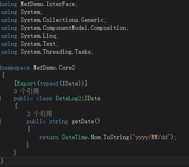Screen dimensions: 189x167
Task: Click the "yyyy/MM/dd" format string
Action: coord(152,137)
